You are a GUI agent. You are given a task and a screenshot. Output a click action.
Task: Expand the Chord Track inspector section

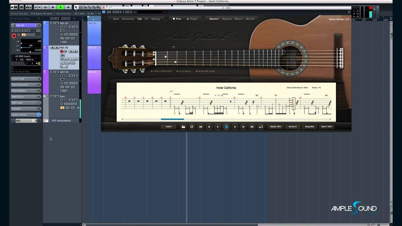[26, 79]
